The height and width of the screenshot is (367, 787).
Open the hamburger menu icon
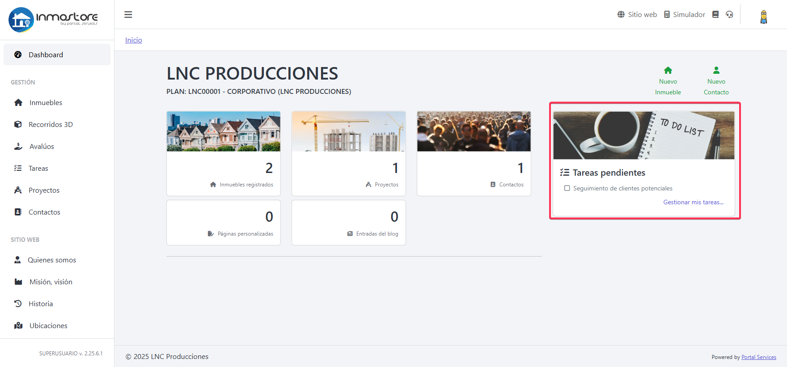(128, 15)
